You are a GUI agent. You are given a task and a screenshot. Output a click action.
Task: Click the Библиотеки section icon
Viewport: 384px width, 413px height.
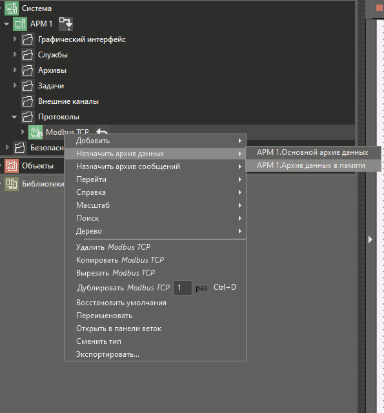point(12,184)
